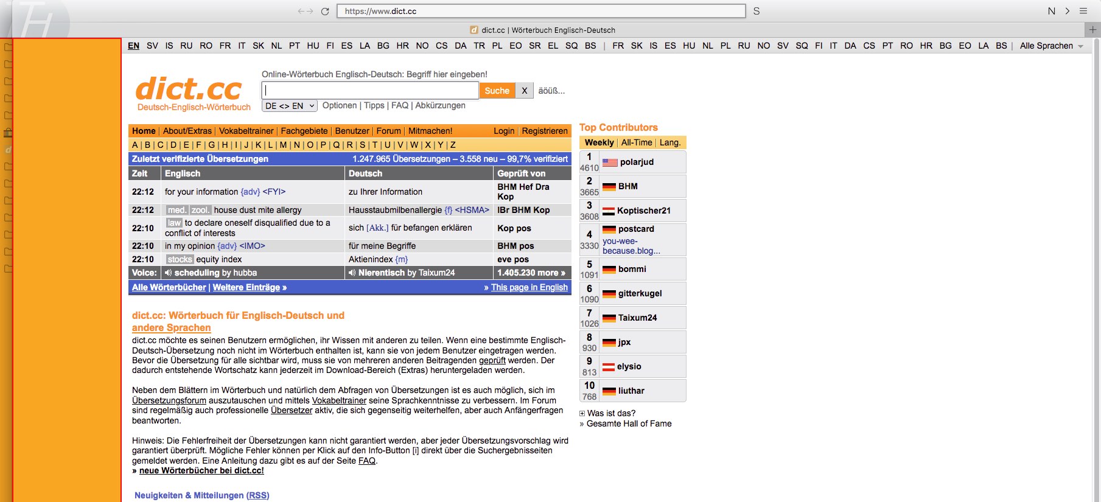
Task: Click the browser address bar
Action: (x=540, y=11)
